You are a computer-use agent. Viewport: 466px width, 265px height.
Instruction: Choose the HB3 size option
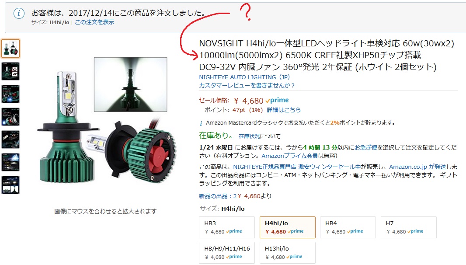click(227, 227)
